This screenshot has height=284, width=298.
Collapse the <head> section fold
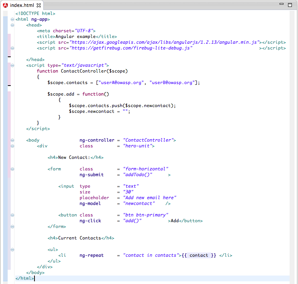tap(13, 25)
